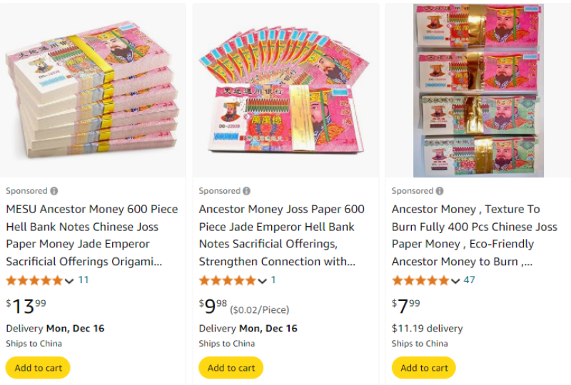The width and height of the screenshot is (571, 385).
Task: Open MESU Ancestor Money 600 Piece title link
Action: (92, 235)
